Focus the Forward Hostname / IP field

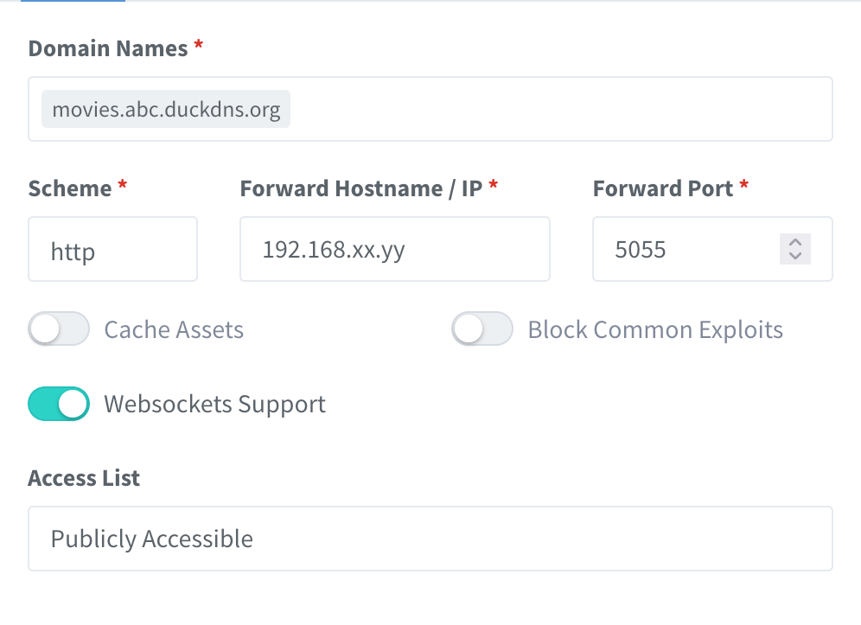click(x=394, y=250)
